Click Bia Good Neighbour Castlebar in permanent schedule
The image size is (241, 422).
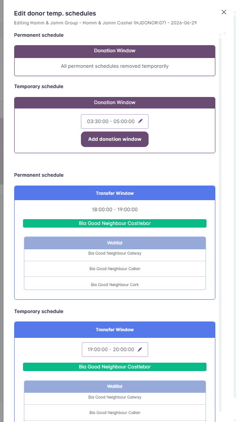[x=115, y=223]
